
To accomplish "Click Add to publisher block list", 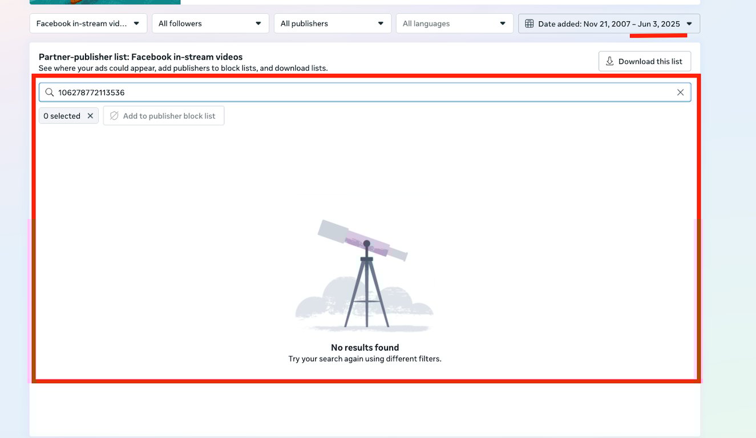I will [164, 116].
